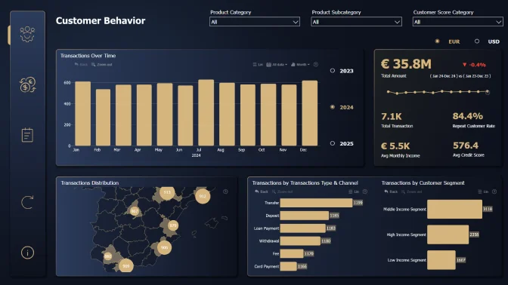508x285 pixels.
Task: Click Back in Transactions Type chart toolbar
Action: (262, 192)
